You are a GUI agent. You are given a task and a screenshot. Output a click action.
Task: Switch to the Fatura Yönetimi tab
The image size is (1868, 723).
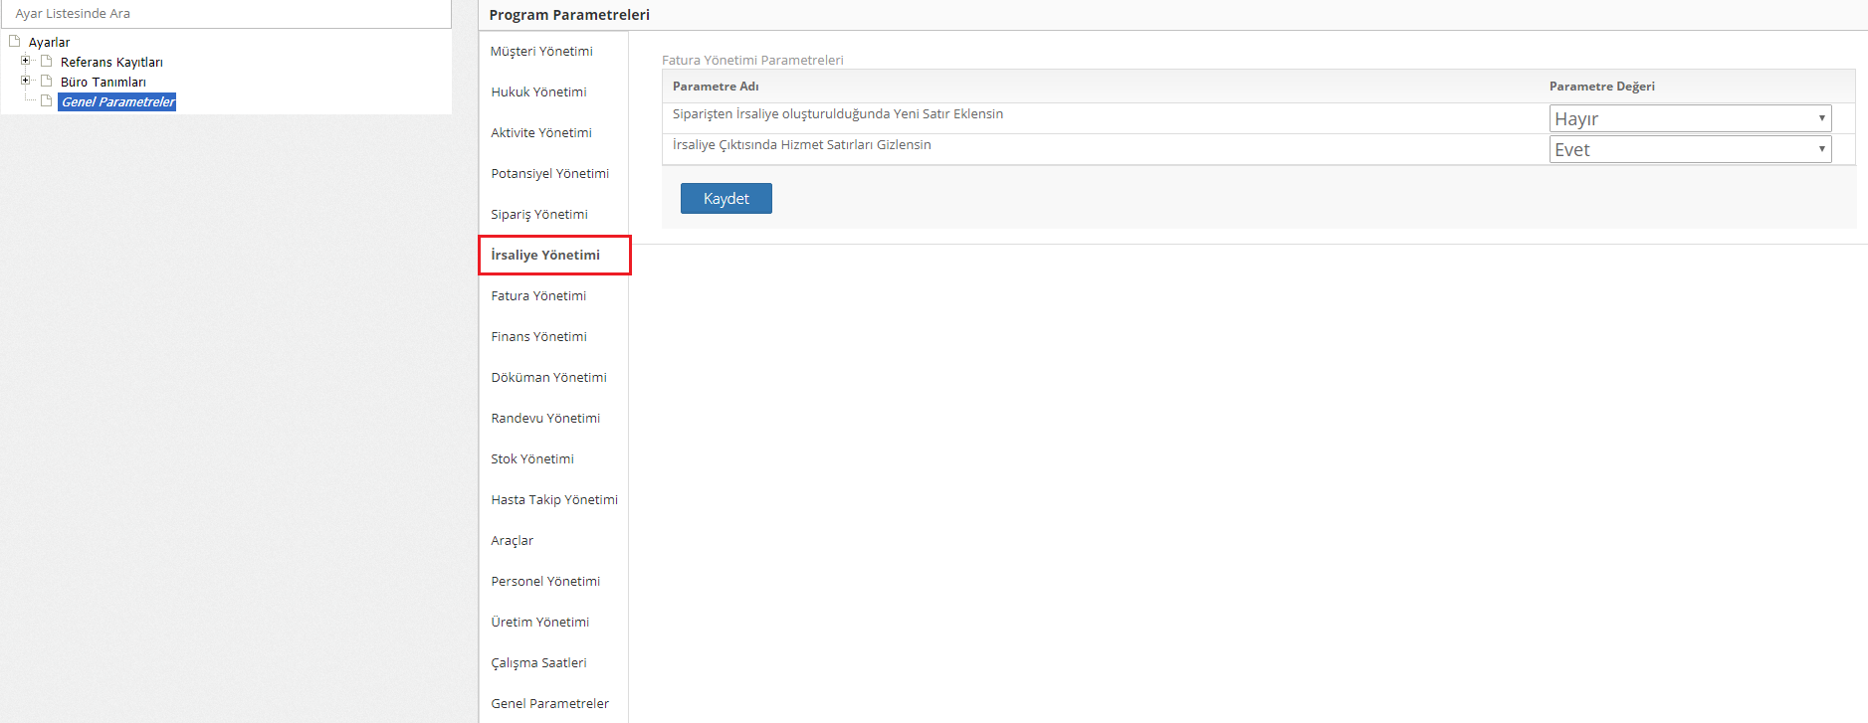click(538, 295)
